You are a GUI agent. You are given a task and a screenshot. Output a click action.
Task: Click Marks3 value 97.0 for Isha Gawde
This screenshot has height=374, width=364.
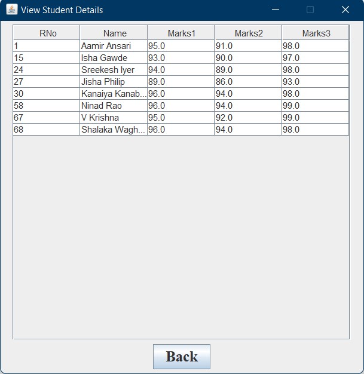(x=316, y=58)
